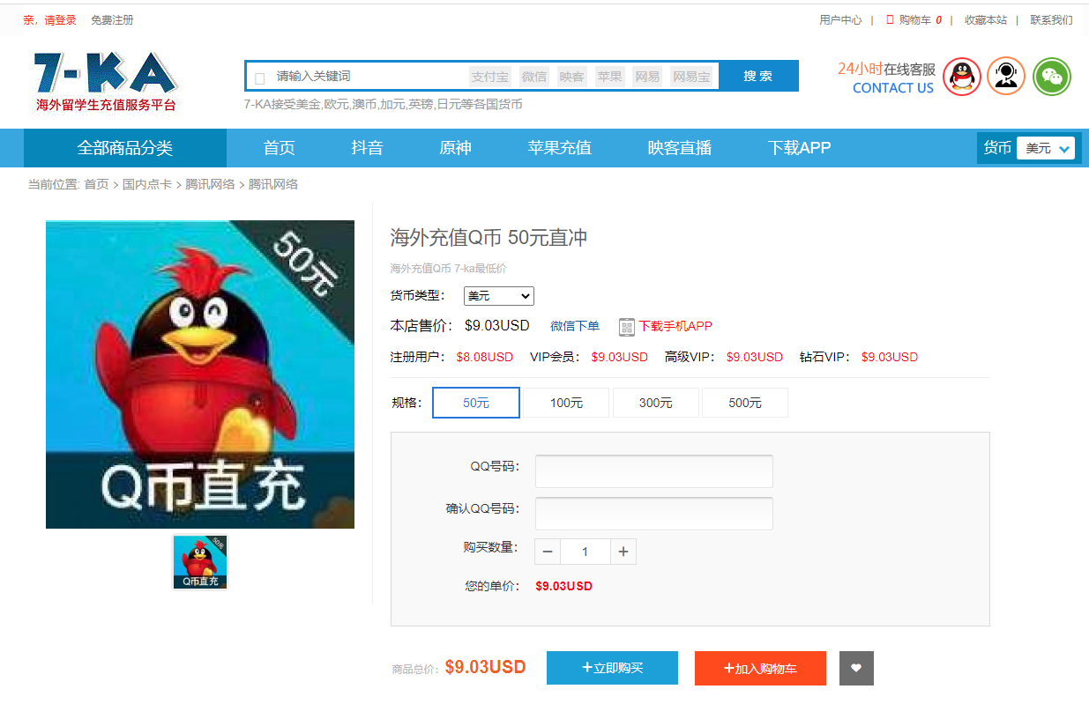Click the 苹果 search keyword tag
Image resolution: width=1089 pixels, height=704 pixels.
click(x=609, y=77)
